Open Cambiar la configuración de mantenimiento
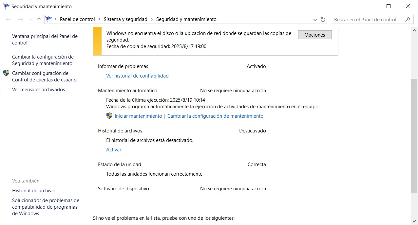The image size is (418, 225). pyautogui.click(x=215, y=116)
